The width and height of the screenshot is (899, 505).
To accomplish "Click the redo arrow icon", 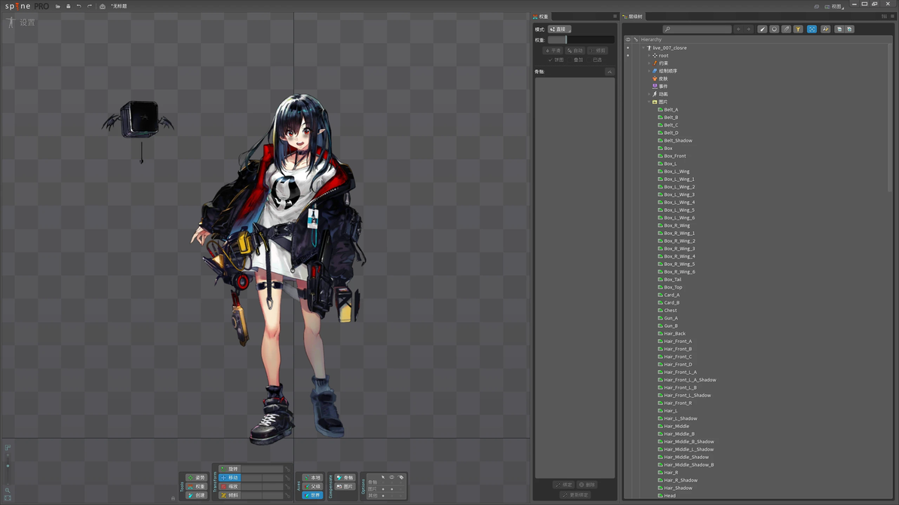I will pos(90,6).
